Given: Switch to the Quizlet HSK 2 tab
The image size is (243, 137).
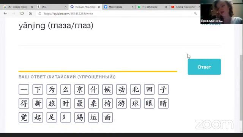Looking at the screenshot, I should [x=85, y=7].
